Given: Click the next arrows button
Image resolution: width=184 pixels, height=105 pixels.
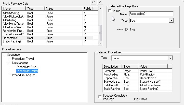Looking at the screenshot, I should click(x=100, y=2).
